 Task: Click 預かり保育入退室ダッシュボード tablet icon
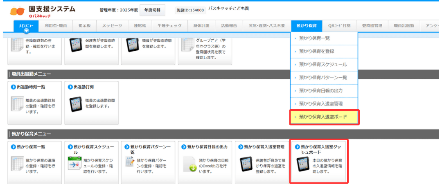click(303, 165)
